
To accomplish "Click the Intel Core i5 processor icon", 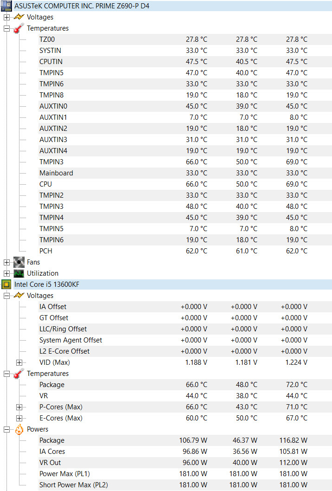I will coord(6,284).
